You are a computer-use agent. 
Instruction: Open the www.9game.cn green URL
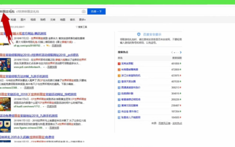point(28,128)
